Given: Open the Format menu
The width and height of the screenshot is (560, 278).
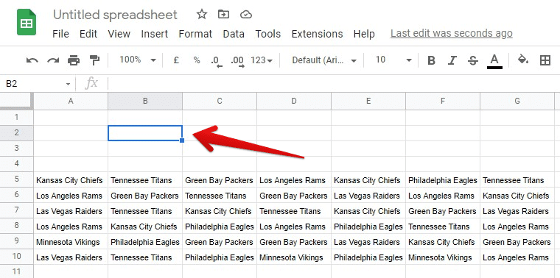Looking at the screenshot, I should pos(195,34).
